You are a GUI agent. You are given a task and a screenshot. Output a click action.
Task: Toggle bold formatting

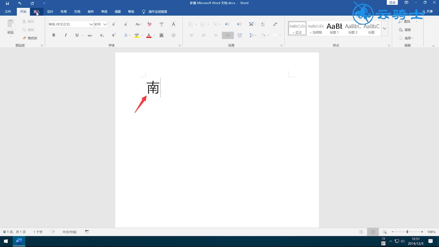(x=54, y=35)
